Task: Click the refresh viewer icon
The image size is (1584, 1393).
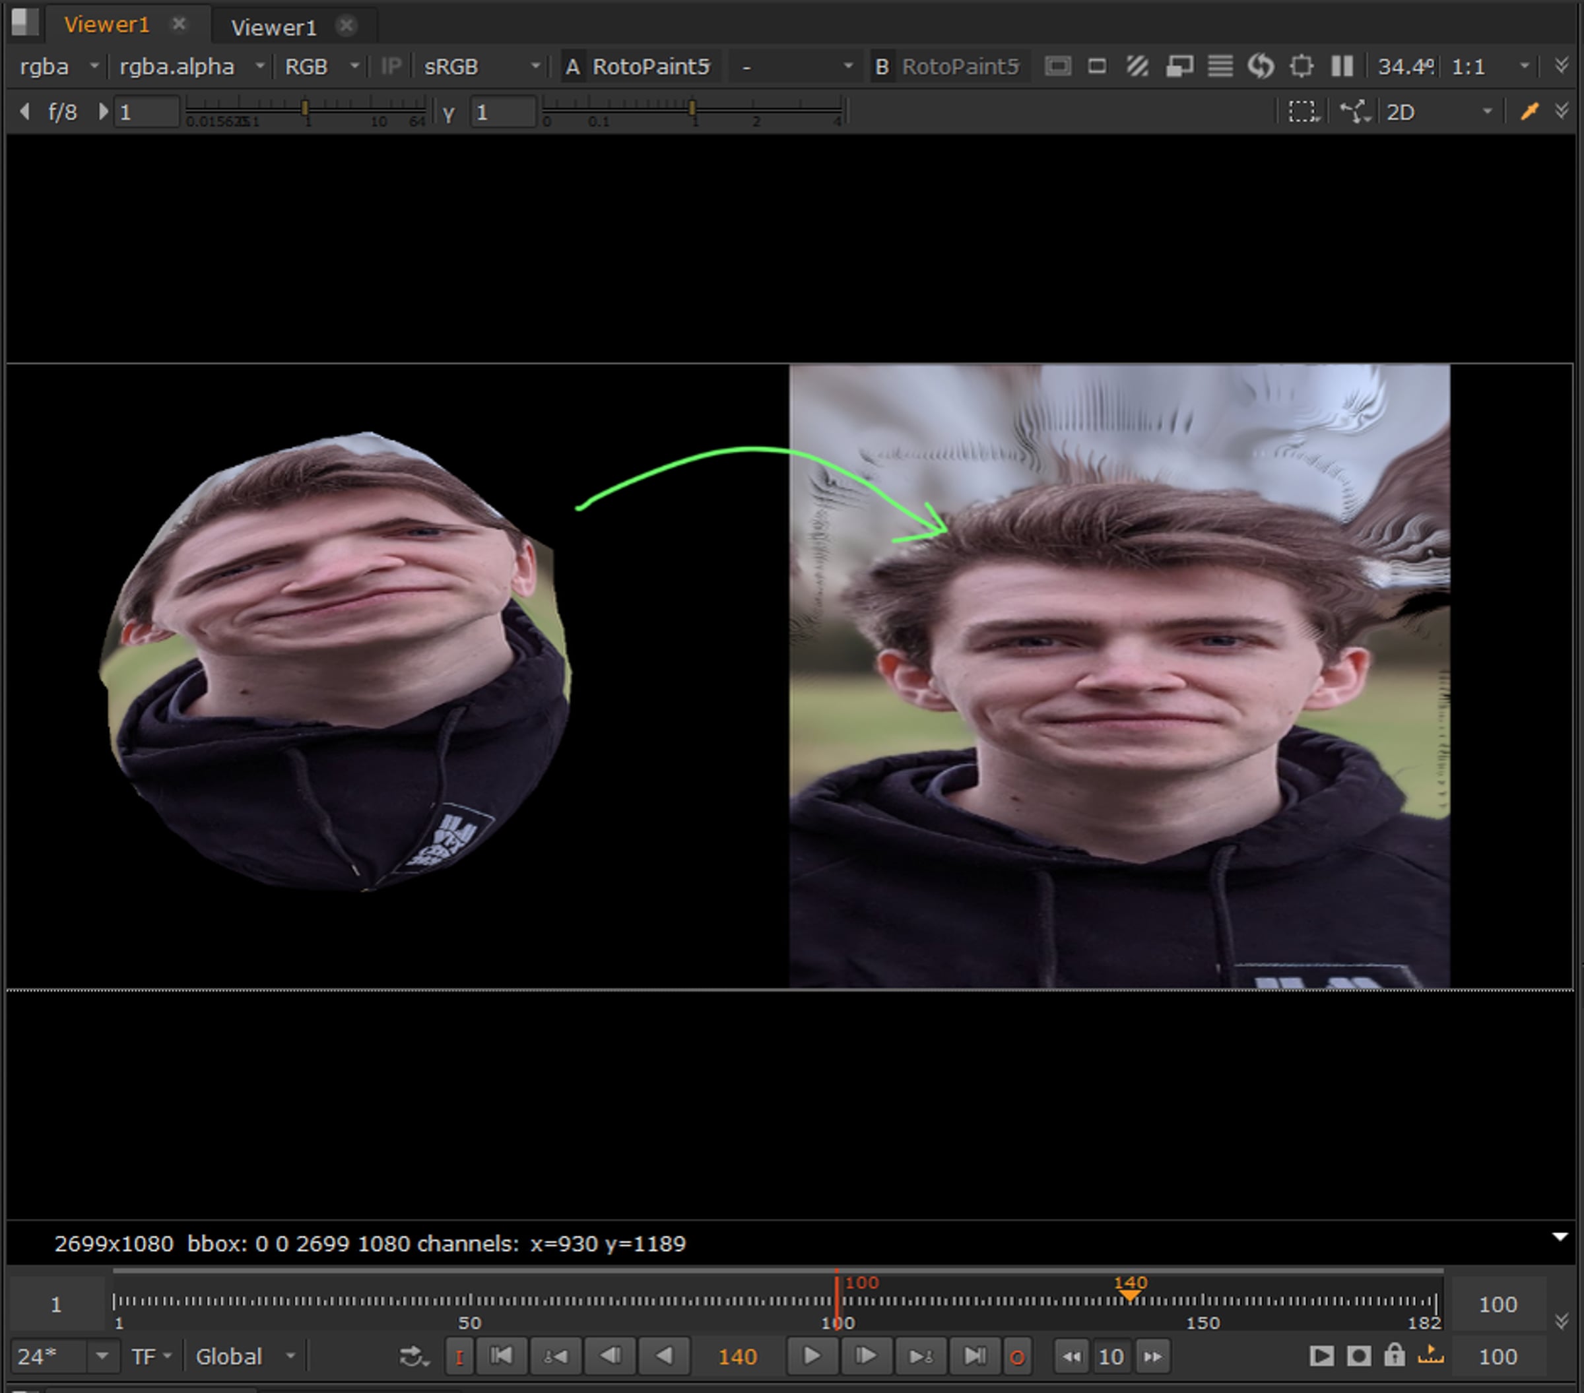Action: tap(1261, 67)
